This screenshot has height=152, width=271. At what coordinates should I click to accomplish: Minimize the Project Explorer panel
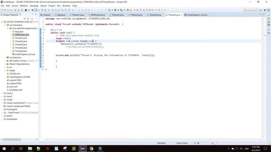point(33,15)
